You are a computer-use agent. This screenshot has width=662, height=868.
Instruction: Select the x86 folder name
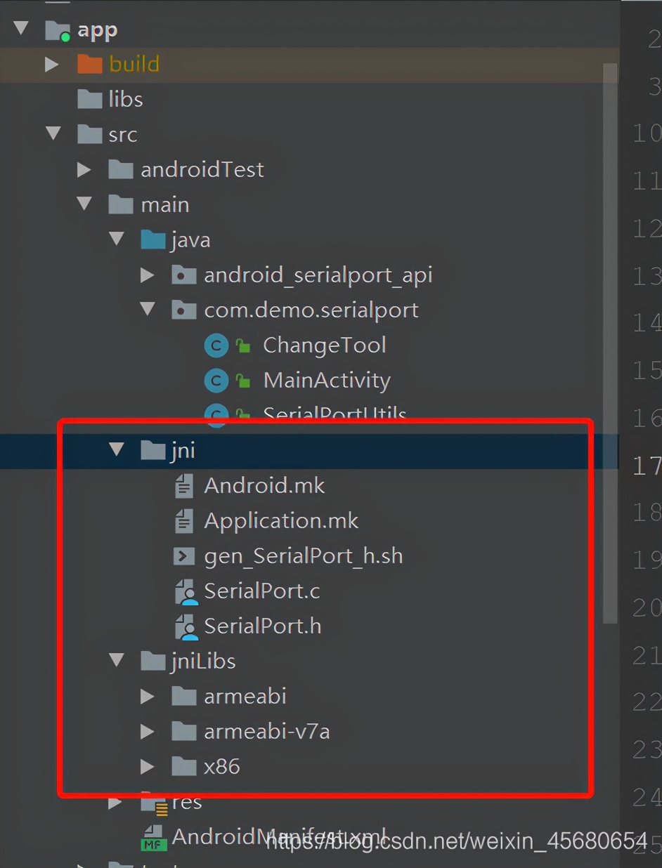[222, 766]
